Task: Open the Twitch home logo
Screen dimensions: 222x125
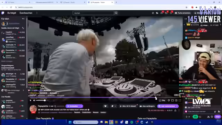Action: [3, 13]
